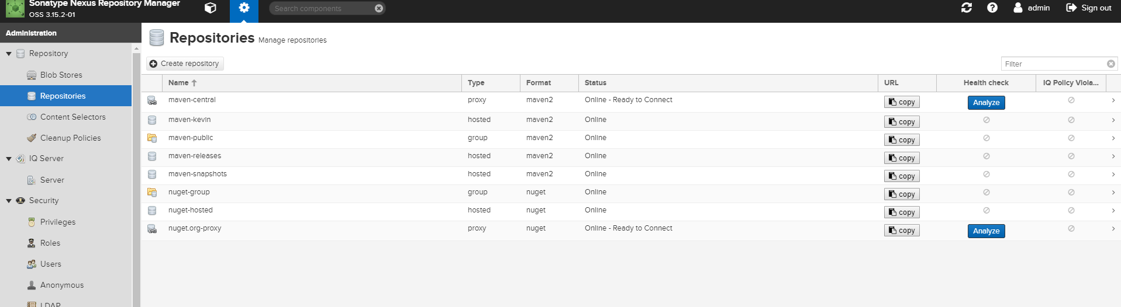
Task: Open the IQ Server's Server item
Action: (52, 180)
